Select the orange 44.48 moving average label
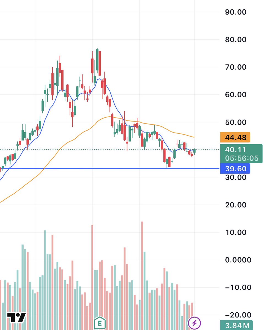The height and width of the screenshot is (330, 265). tap(235, 137)
